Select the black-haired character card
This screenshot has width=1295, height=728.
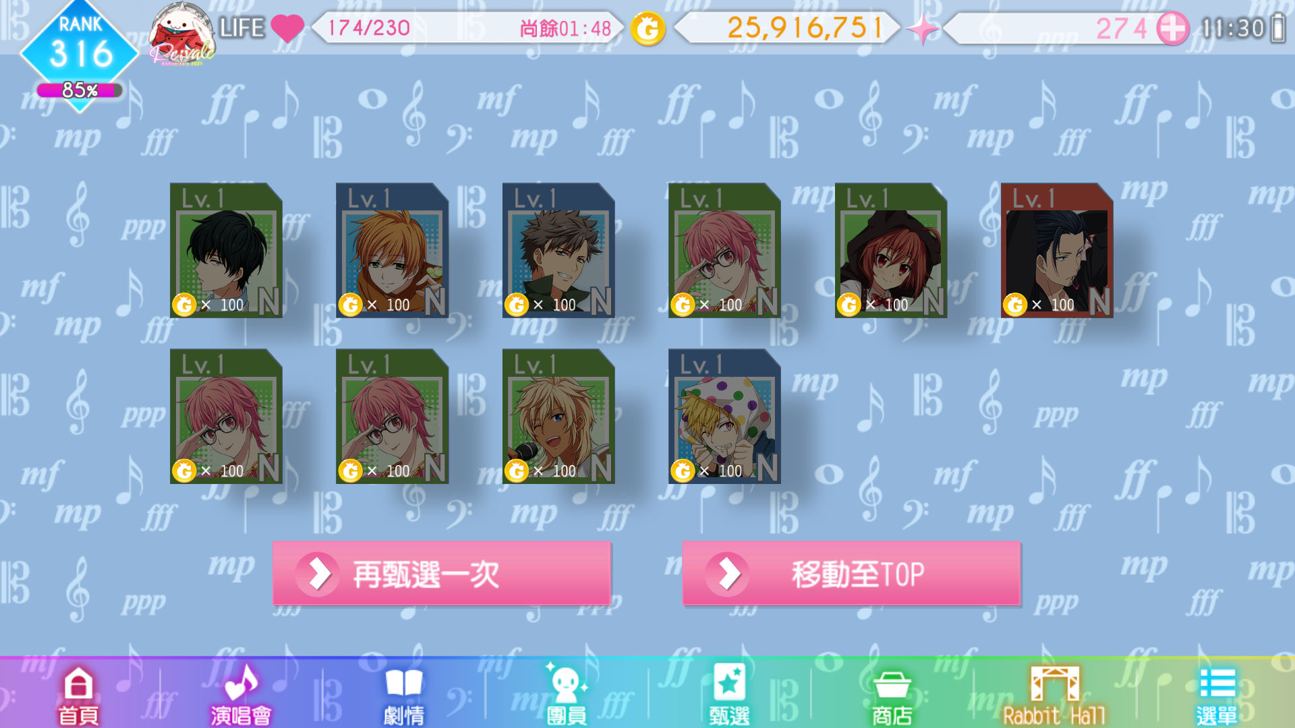click(x=226, y=250)
